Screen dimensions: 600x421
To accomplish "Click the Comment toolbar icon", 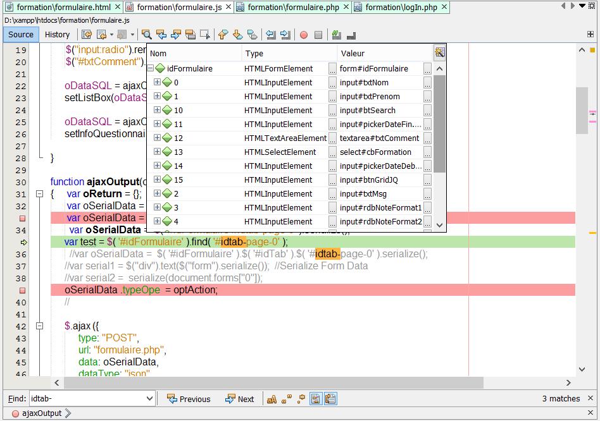I will (336, 35).
